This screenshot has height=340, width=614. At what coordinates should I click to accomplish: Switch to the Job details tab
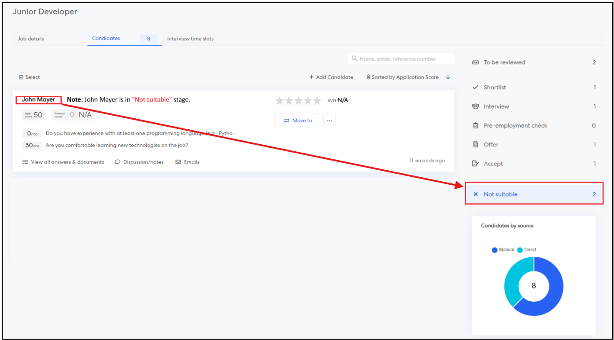(31, 39)
